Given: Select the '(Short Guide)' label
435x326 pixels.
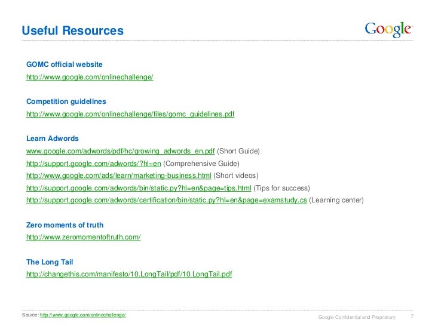Looking at the screenshot, I should point(238,151).
